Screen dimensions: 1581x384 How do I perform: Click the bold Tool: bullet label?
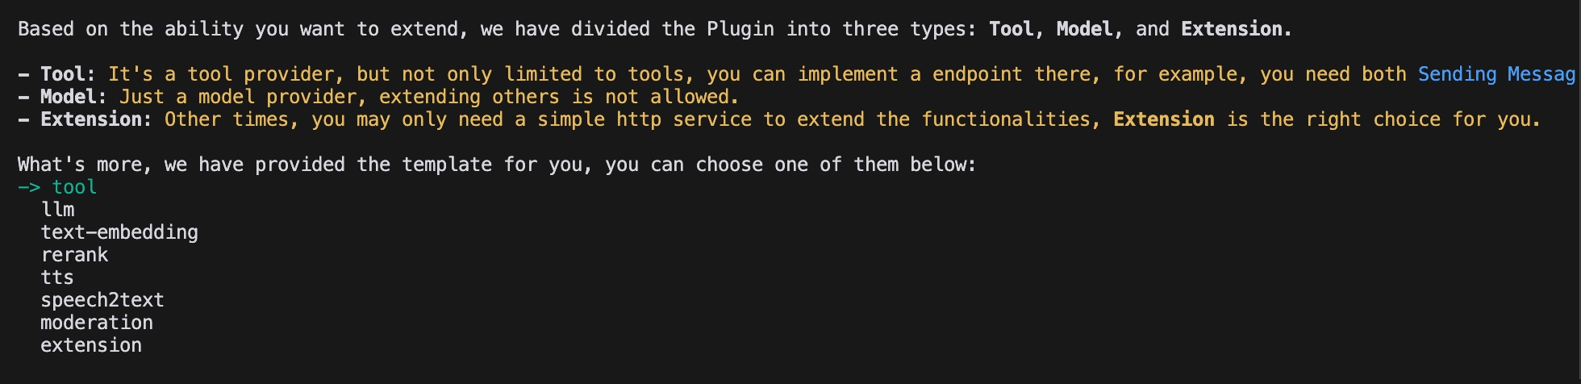(x=68, y=74)
